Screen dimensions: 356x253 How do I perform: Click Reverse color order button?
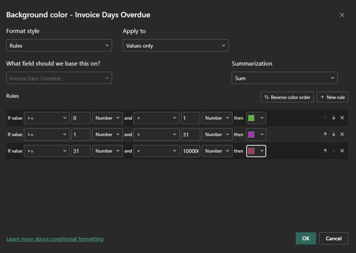coord(287,97)
